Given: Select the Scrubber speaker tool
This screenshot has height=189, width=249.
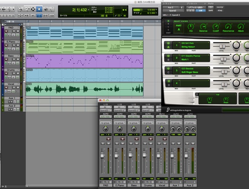Looking at the screenshot, I should coord(46,9).
